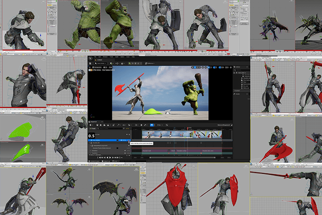Open the camera speed setting
This screenshot has height=215, width=322.
tap(227, 68)
